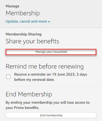Screen dimensions: 102x121
Task: Collapse the caret arrow beside 'Update, cancel and more'
Action: tap(49, 22)
